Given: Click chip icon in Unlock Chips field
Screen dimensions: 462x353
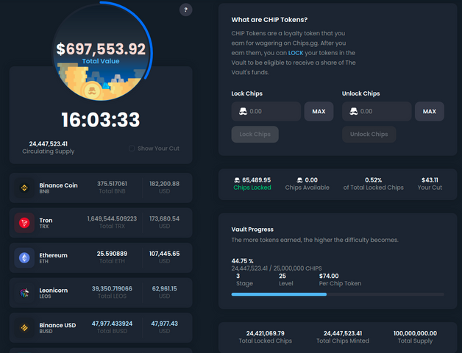Looking at the screenshot, I should point(354,111).
